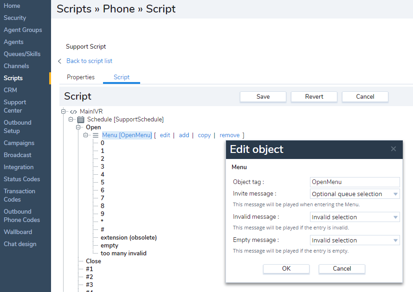Open Chat design in the sidebar
This screenshot has width=413, height=292.
[20, 244]
